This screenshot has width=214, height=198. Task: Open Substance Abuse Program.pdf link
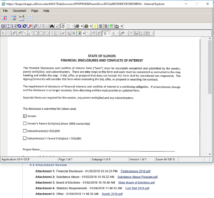(138, 177)
